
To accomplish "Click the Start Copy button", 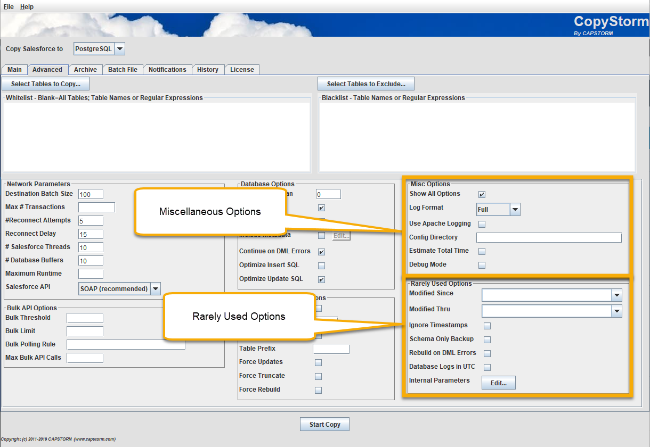I will 324,424.
